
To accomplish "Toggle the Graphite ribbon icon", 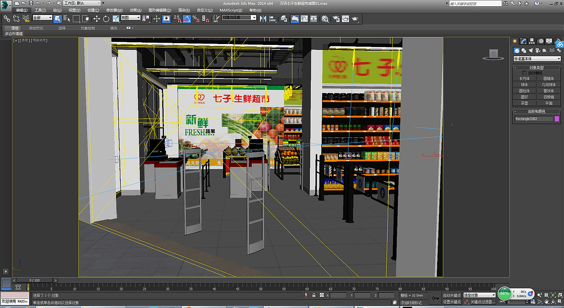I will [295, 19].
